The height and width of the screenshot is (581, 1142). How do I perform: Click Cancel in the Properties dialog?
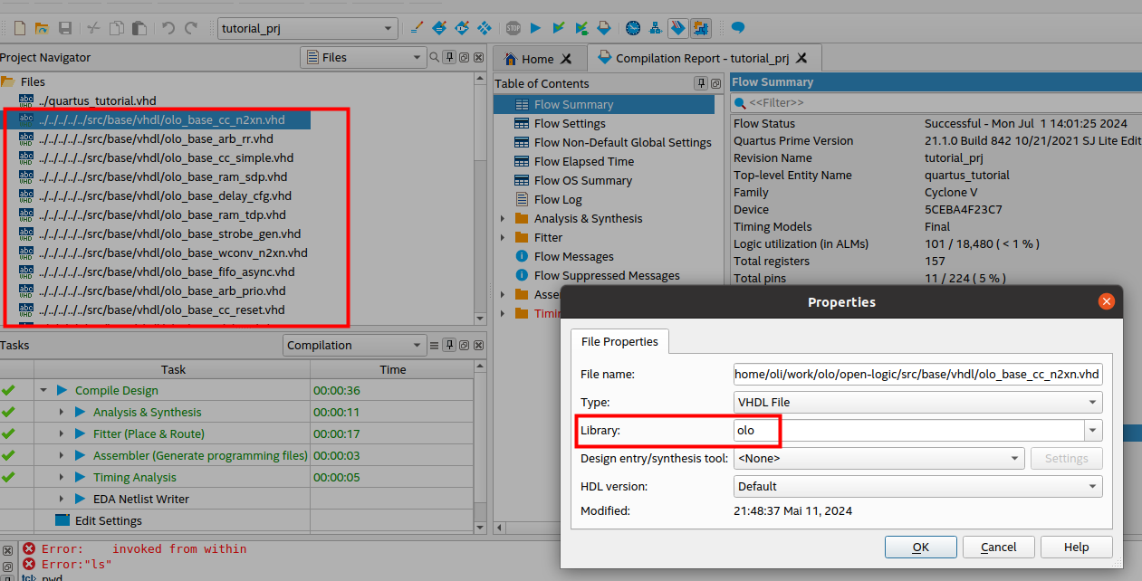(999, 547)
